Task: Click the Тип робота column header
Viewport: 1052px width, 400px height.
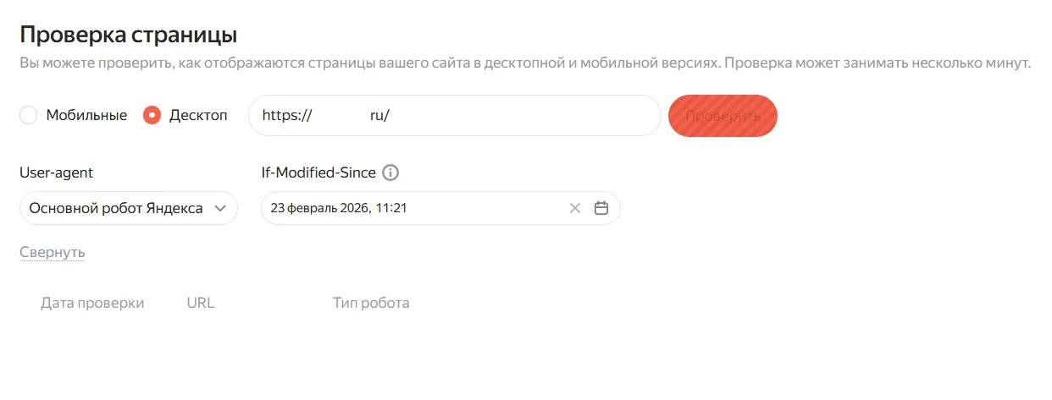Action: pyautogui.click(x=371, y=303)
